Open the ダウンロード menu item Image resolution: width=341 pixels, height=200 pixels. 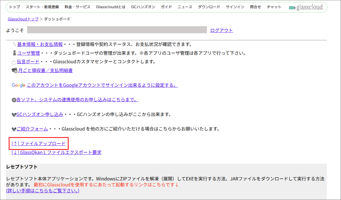[209, 7]
